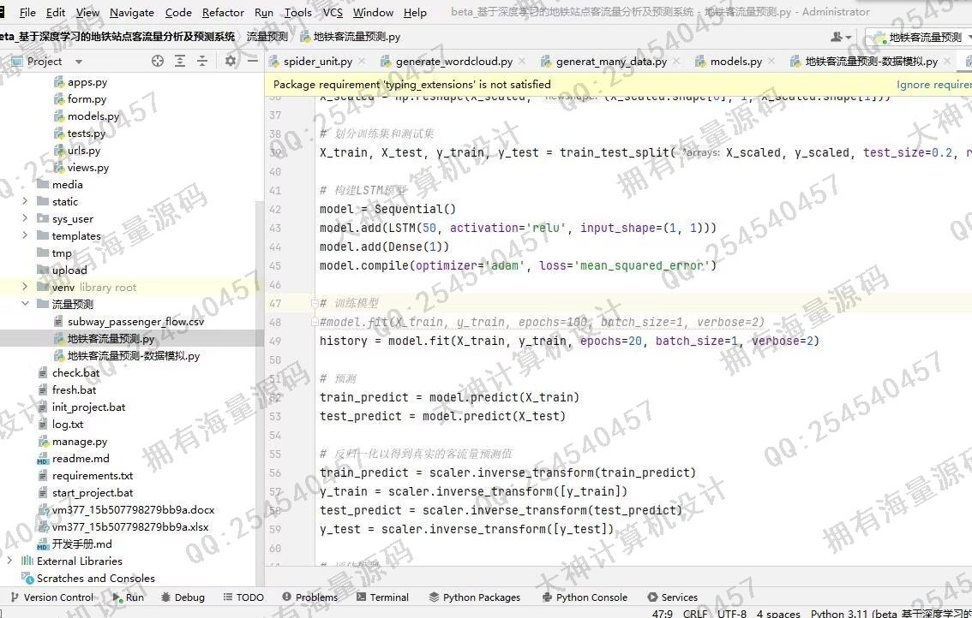Select start_project.bat in the Project tree
This screenshot has width=972, height=618.
click(x=93, y=493)
